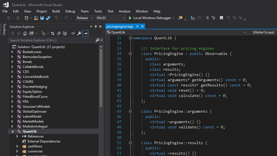
Task: Click Sync with Active Document icon
Action: [52, 33]
